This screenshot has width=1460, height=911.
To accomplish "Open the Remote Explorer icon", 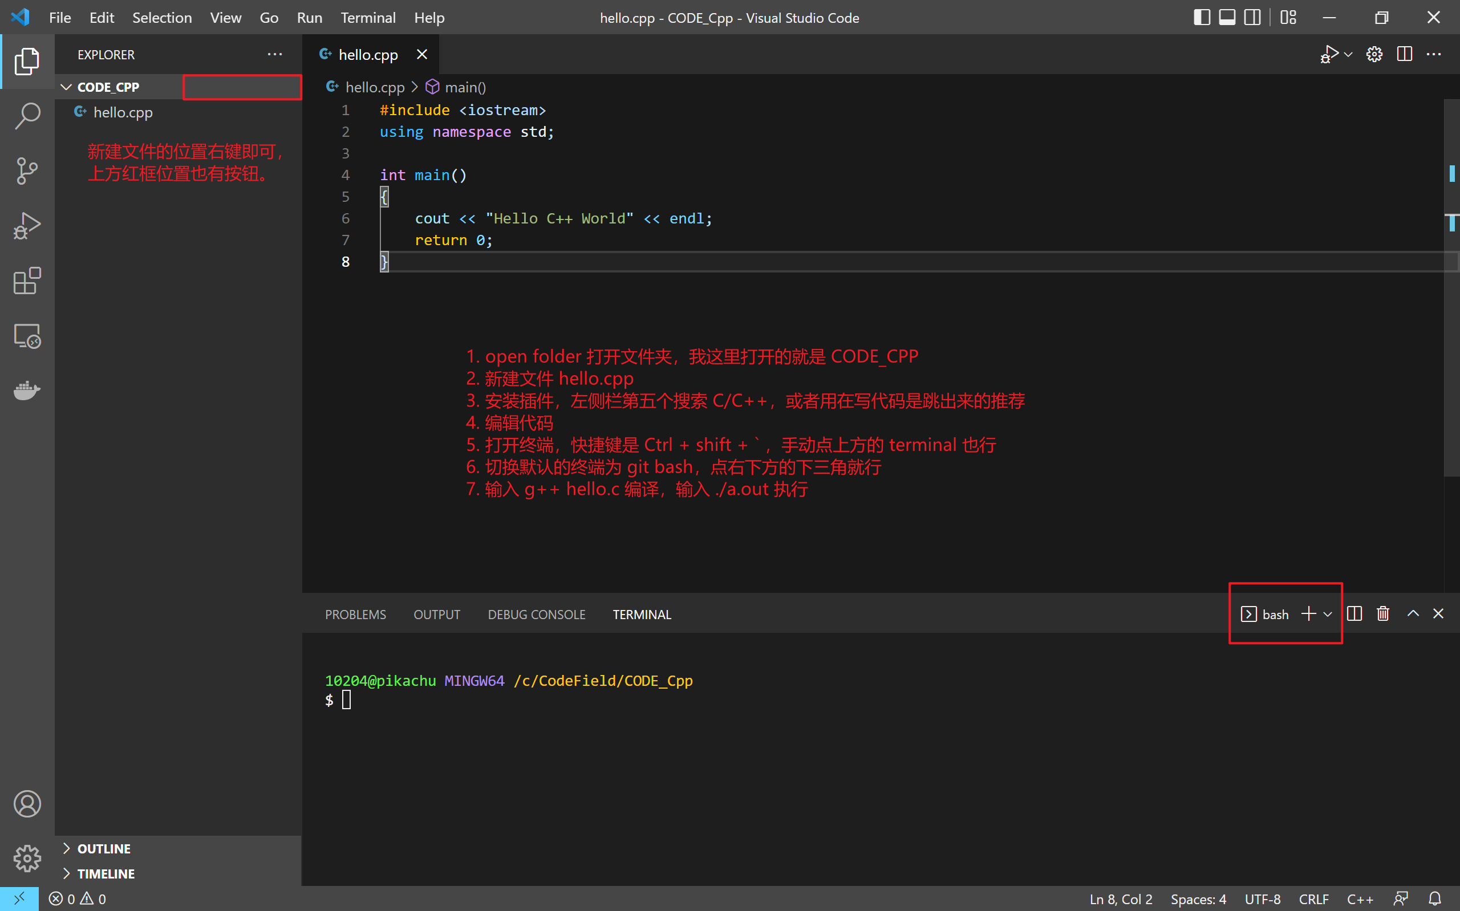I will [27, 336].
